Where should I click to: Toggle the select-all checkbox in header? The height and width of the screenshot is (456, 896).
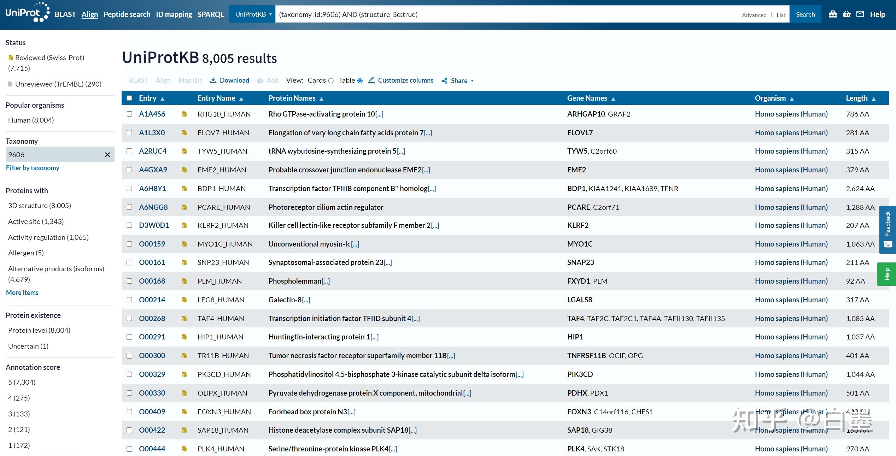pos(129,98)
